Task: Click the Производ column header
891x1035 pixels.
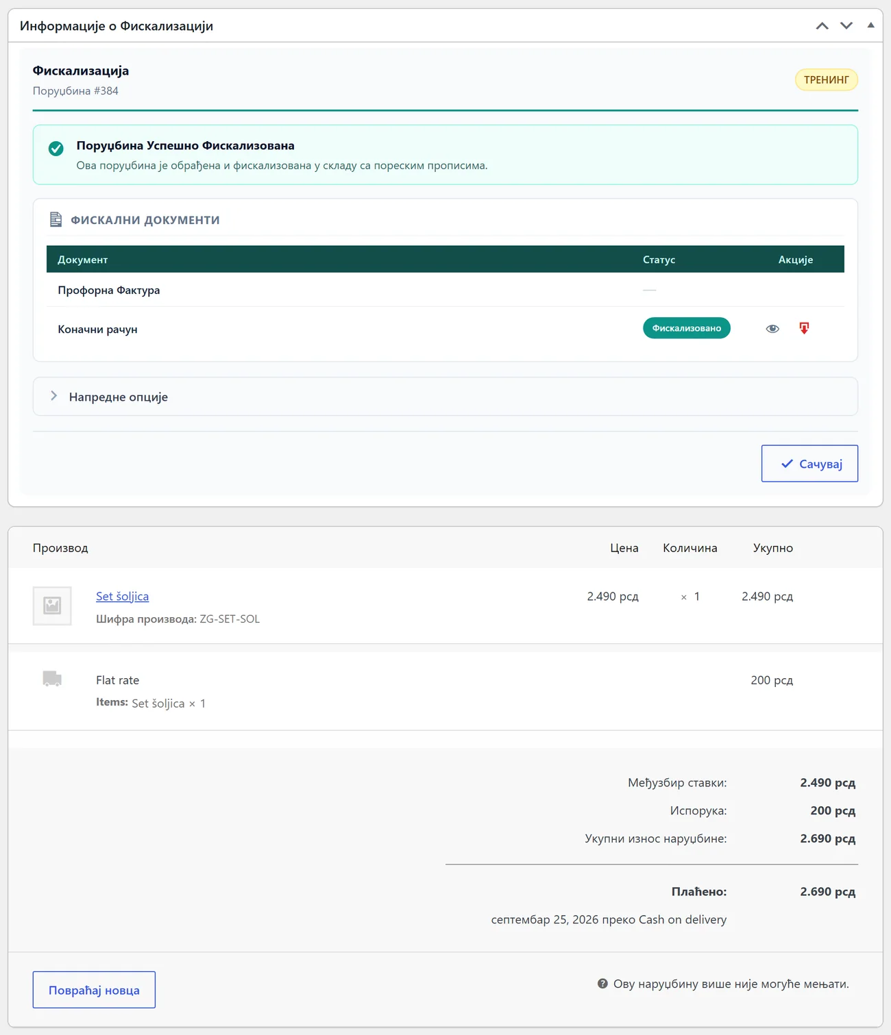Action: 60,548
